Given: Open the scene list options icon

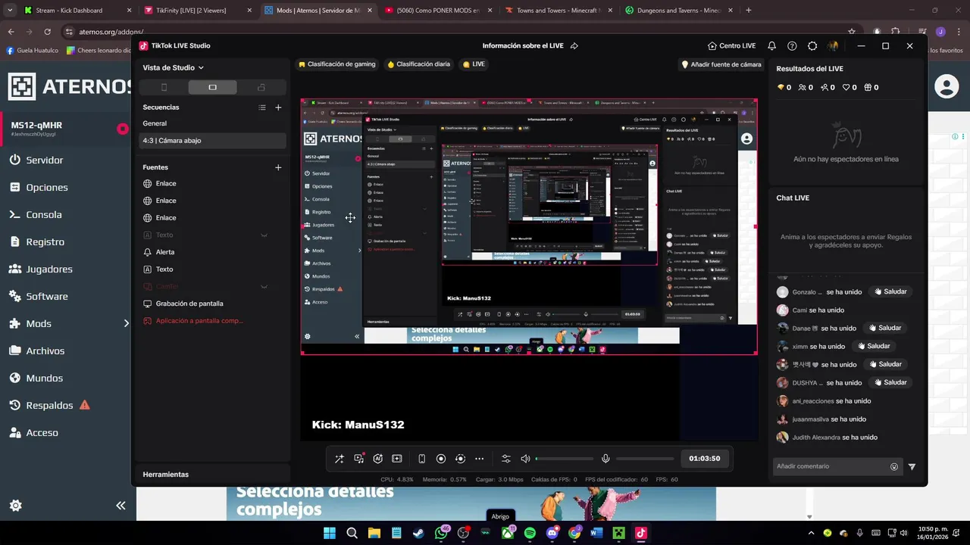Looking at the screenshot, I should (262, 107).
